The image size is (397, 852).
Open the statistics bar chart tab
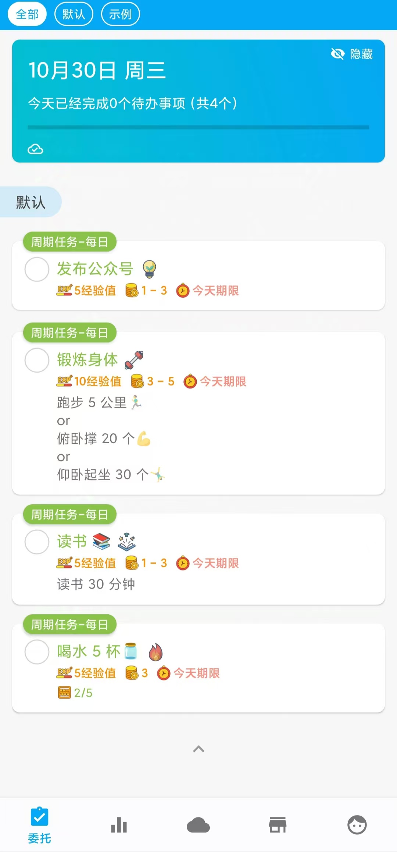click(x=119, y=825)
